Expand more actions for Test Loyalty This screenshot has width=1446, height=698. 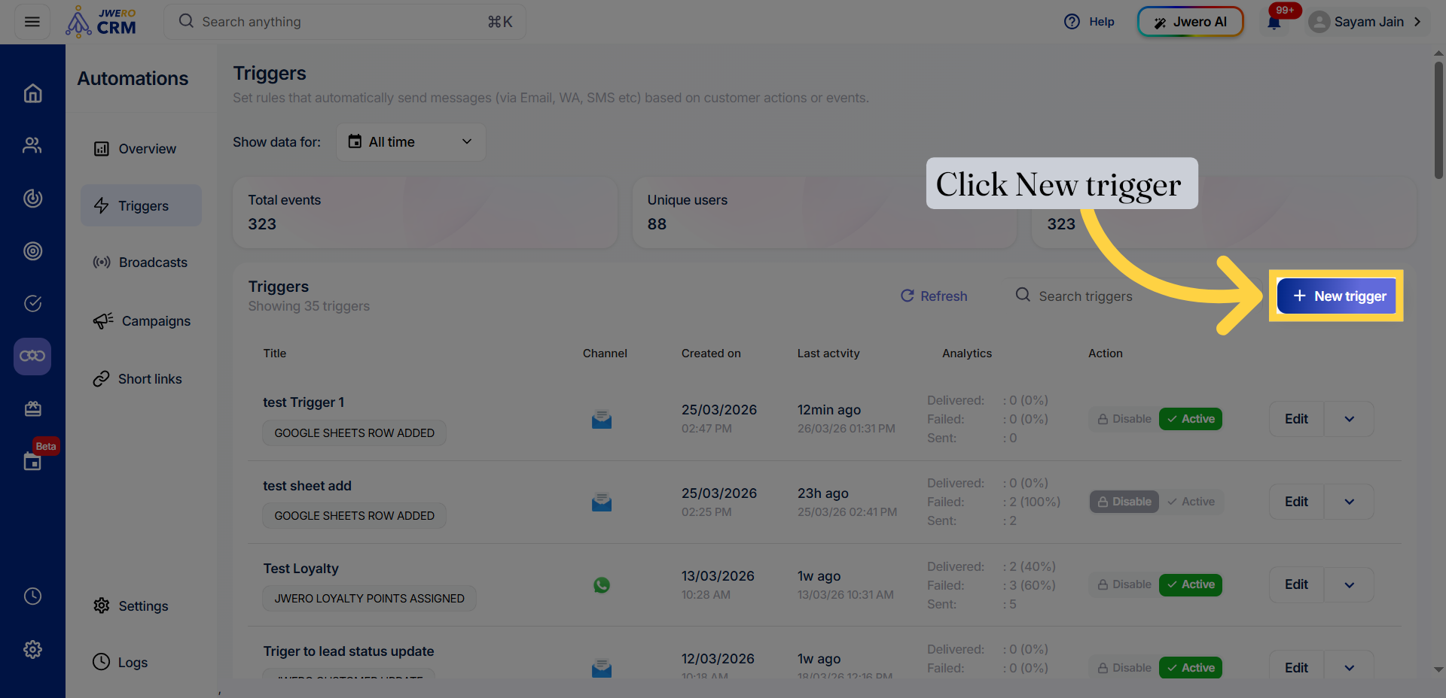(x=1349, y=584)
